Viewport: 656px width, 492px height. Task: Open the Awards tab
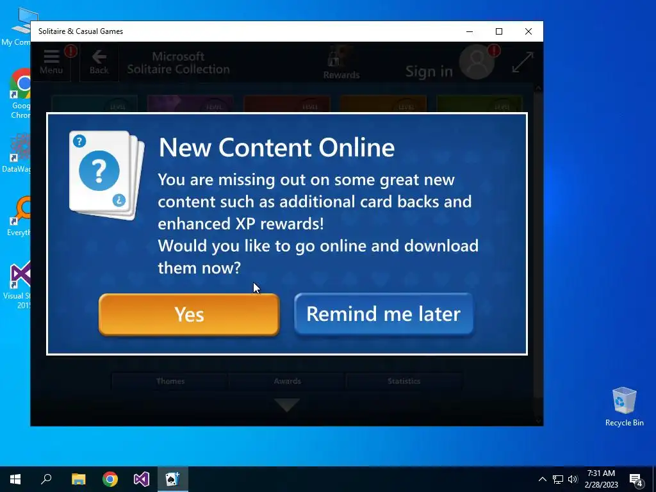click(x=287, y=381)
